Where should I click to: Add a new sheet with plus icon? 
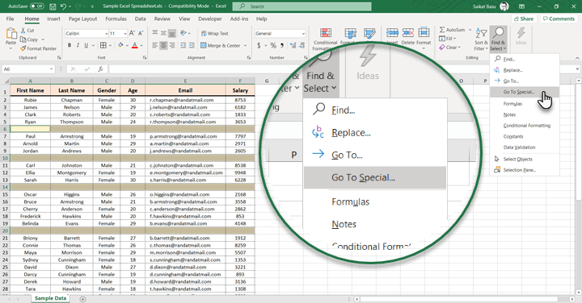coord(82,299)
